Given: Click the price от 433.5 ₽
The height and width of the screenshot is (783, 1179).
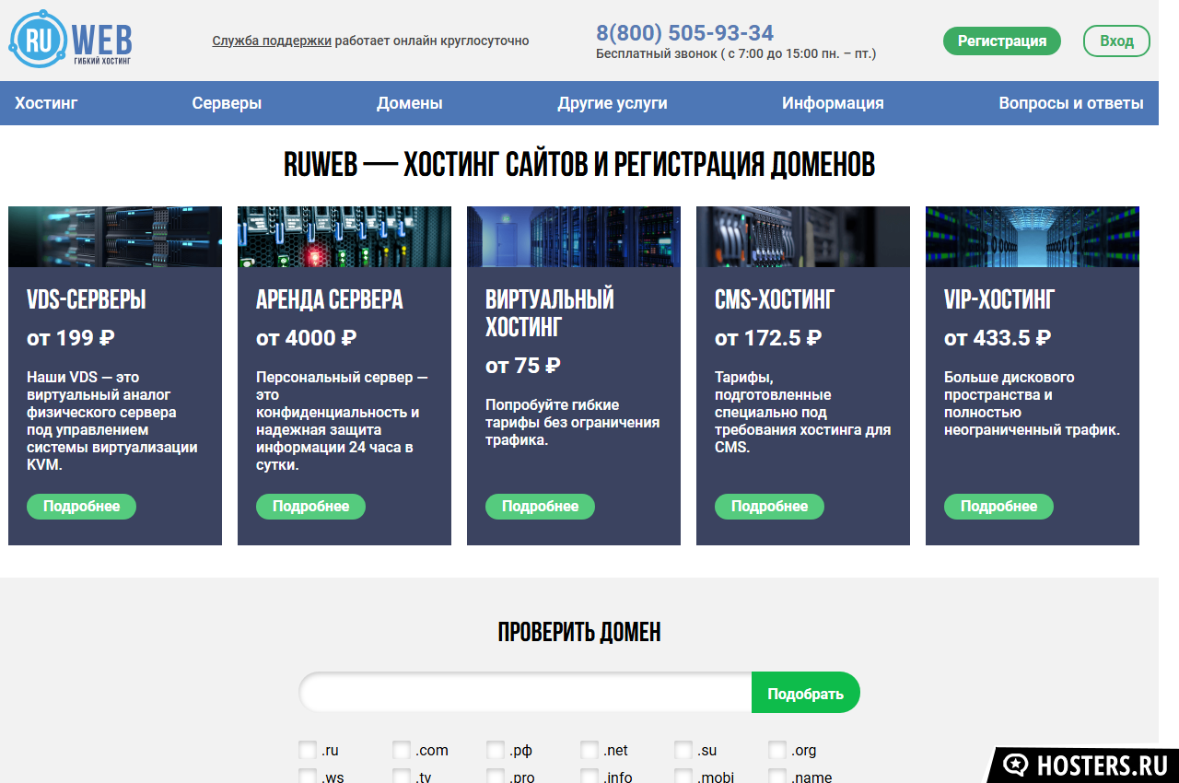Looking at the screenshot, I should click(998, 338).
